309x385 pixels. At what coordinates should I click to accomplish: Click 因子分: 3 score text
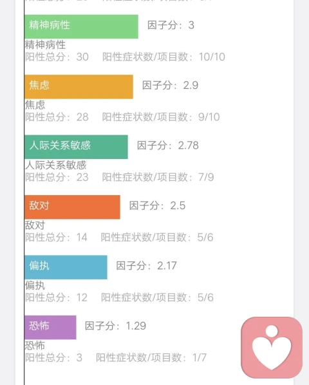click(x=171, y=25)
